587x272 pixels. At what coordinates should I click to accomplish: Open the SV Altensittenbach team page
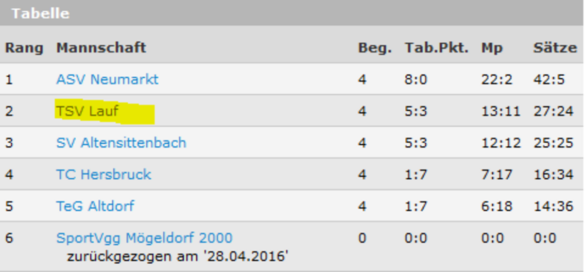coord(121,143)
